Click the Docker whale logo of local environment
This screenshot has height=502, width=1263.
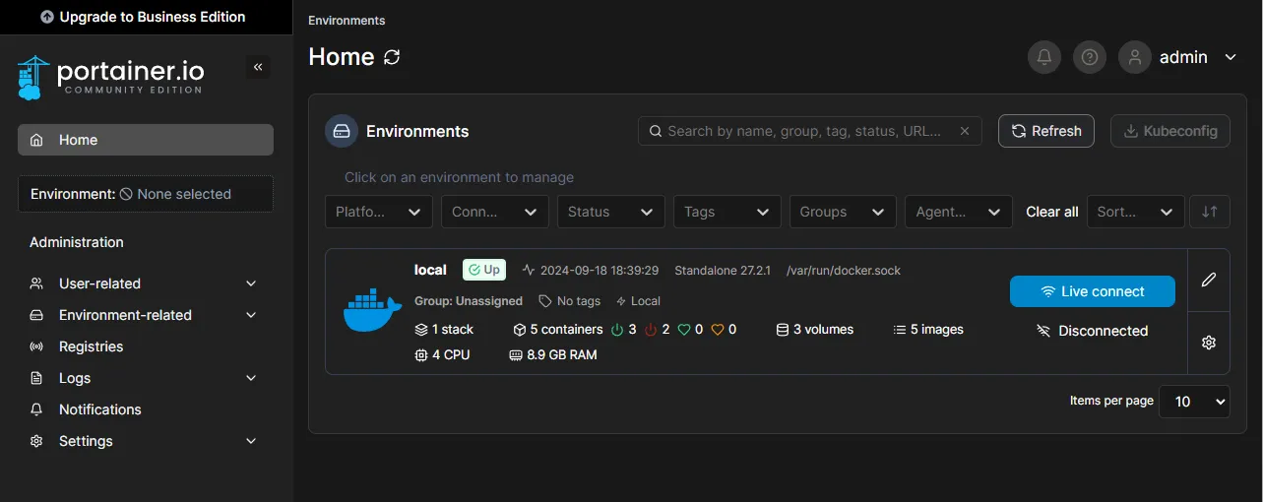click(372, 311)
